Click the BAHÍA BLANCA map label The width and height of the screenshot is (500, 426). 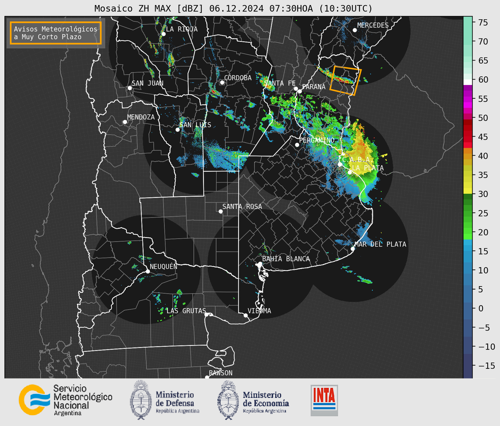[x=286, y=259]
